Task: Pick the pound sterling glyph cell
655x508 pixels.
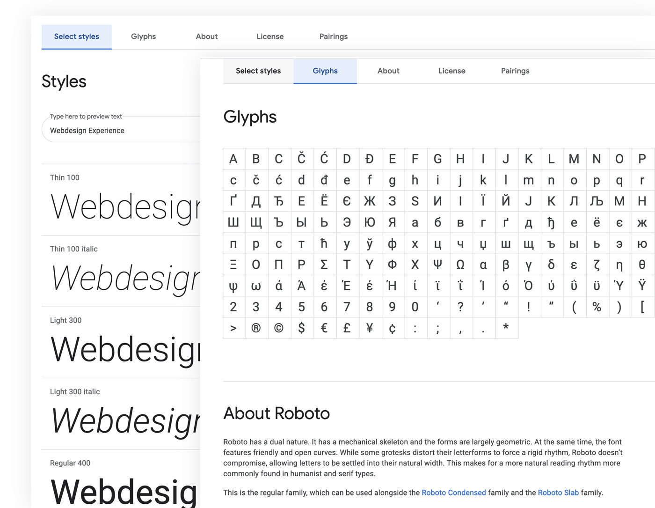Action: [347, 328]
